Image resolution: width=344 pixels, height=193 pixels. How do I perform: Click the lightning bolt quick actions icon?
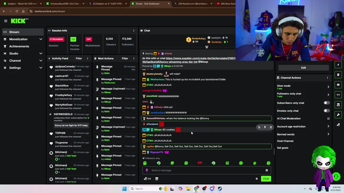coord(338,65)
